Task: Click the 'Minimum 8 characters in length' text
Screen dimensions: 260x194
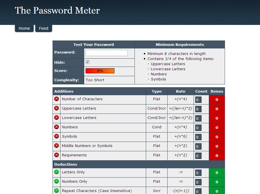Action: [x=177, y=54]
